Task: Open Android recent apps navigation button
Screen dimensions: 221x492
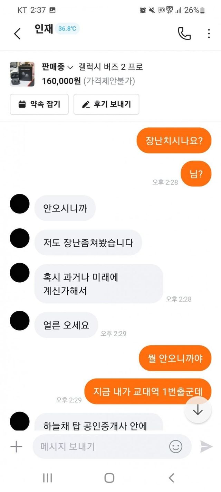Action: (x=47, y=478)
